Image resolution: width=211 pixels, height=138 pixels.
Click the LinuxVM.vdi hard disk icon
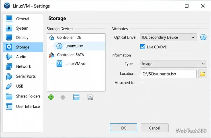[59, 64]
